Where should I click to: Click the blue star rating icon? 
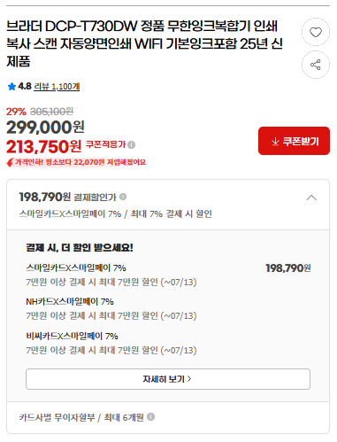[x=11, y=87]
